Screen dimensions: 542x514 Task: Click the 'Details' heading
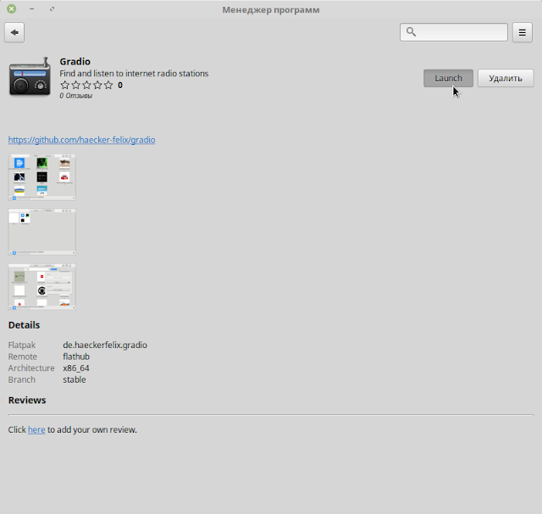[x=24, y=325]
